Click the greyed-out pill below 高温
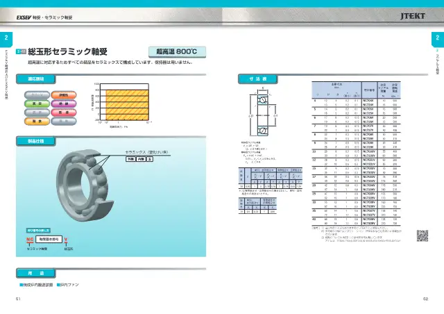Image resolution: width=444 pixels, height=314 pixels. coord(64,122)
